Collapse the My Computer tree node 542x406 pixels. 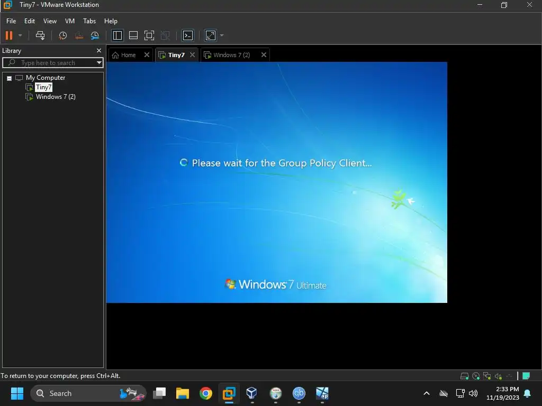10,78
